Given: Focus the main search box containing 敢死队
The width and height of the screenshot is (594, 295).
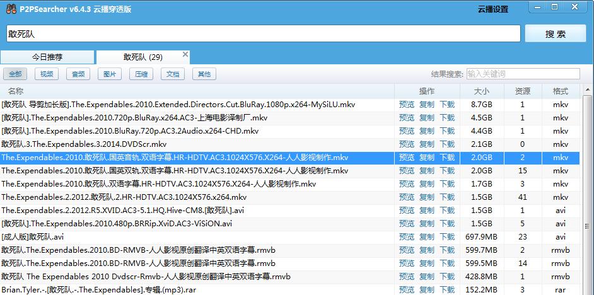Looking at the screenshot, I should [x=264, y=33].
